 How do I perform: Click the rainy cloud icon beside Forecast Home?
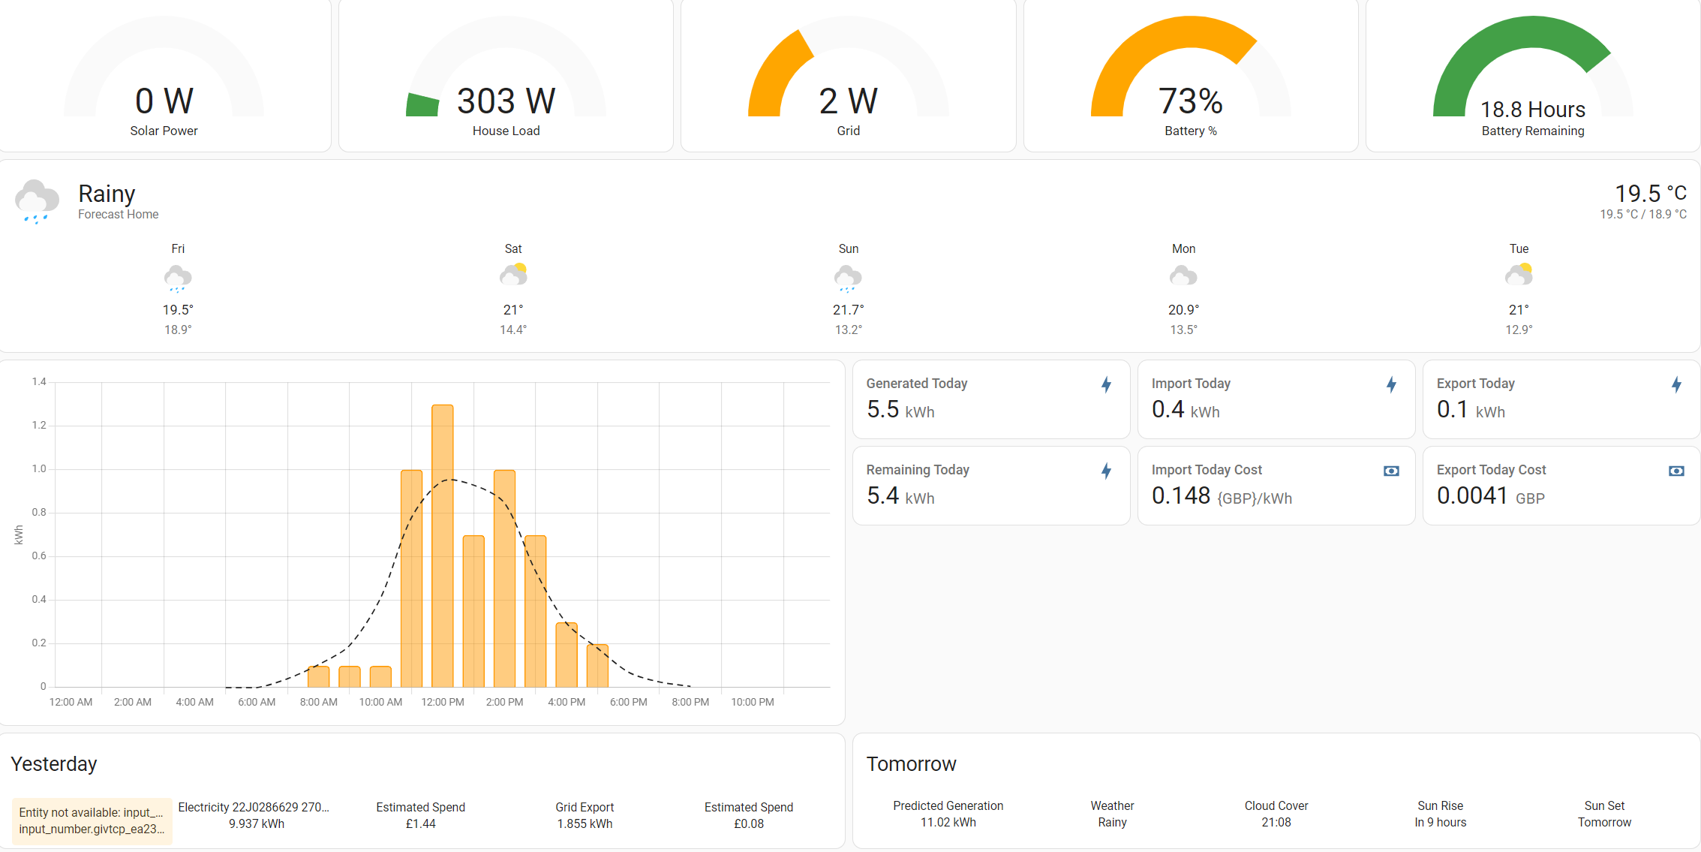click(37, 201)
